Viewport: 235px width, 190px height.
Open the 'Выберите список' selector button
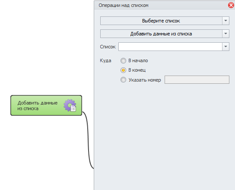[161, 21]
